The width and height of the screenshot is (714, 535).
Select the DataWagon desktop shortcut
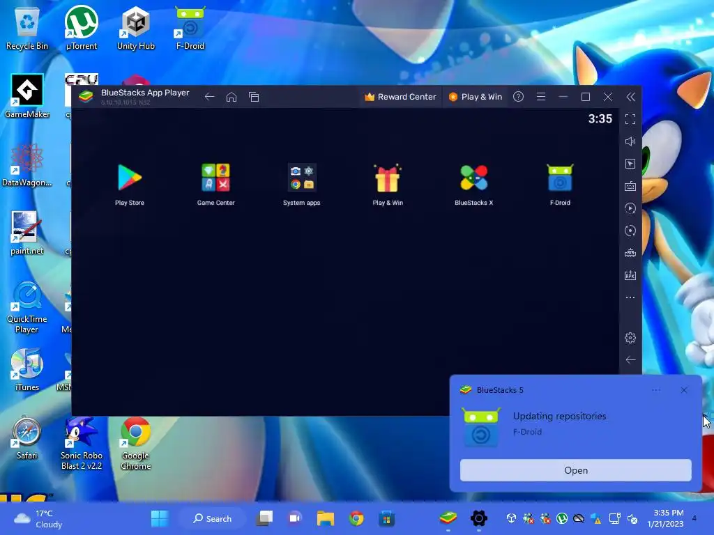pyautogui.click(x=27, y=164)
